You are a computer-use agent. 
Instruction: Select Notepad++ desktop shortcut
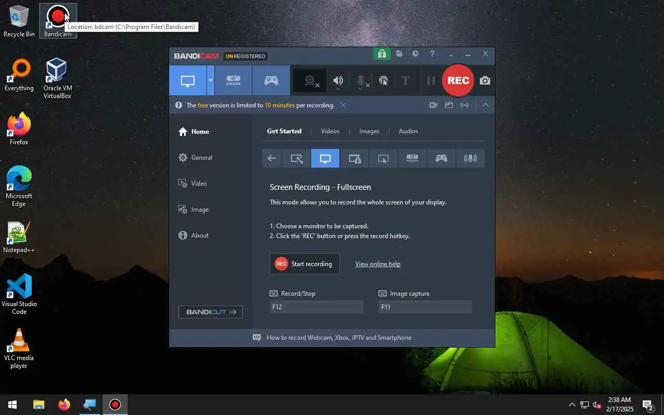point(19,237)
